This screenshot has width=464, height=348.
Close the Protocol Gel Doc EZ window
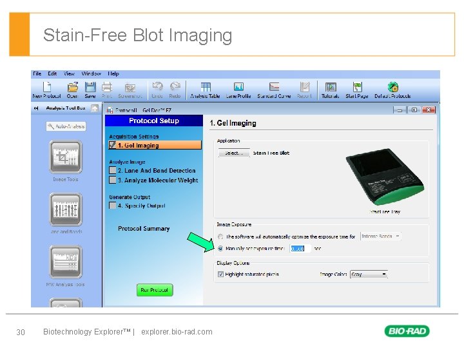429,110
